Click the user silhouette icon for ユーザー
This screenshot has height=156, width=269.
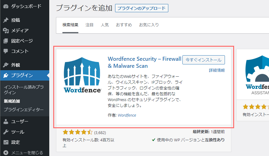coord(6,122)
